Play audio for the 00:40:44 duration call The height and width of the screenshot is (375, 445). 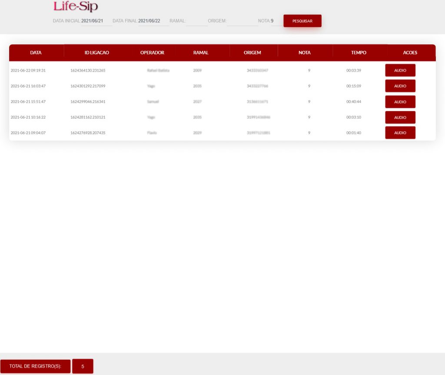point(400,102)
